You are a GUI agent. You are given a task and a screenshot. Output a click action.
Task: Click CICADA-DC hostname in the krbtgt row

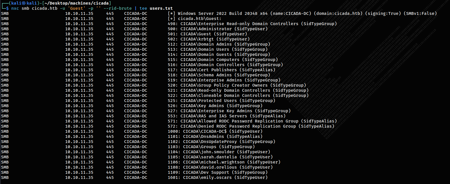pos(136,39)
